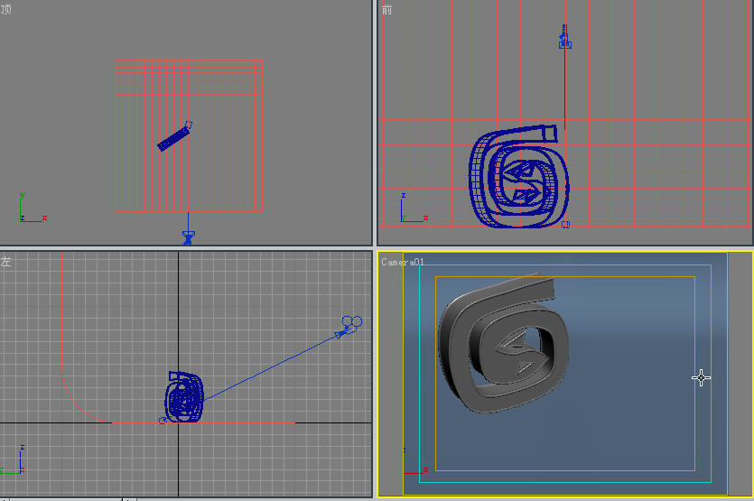The width and height of the screenshot is (754, 501).
Task: Click the vertical camera line in Front viewport
Action: pyautogui.click(x=565, y=90)
